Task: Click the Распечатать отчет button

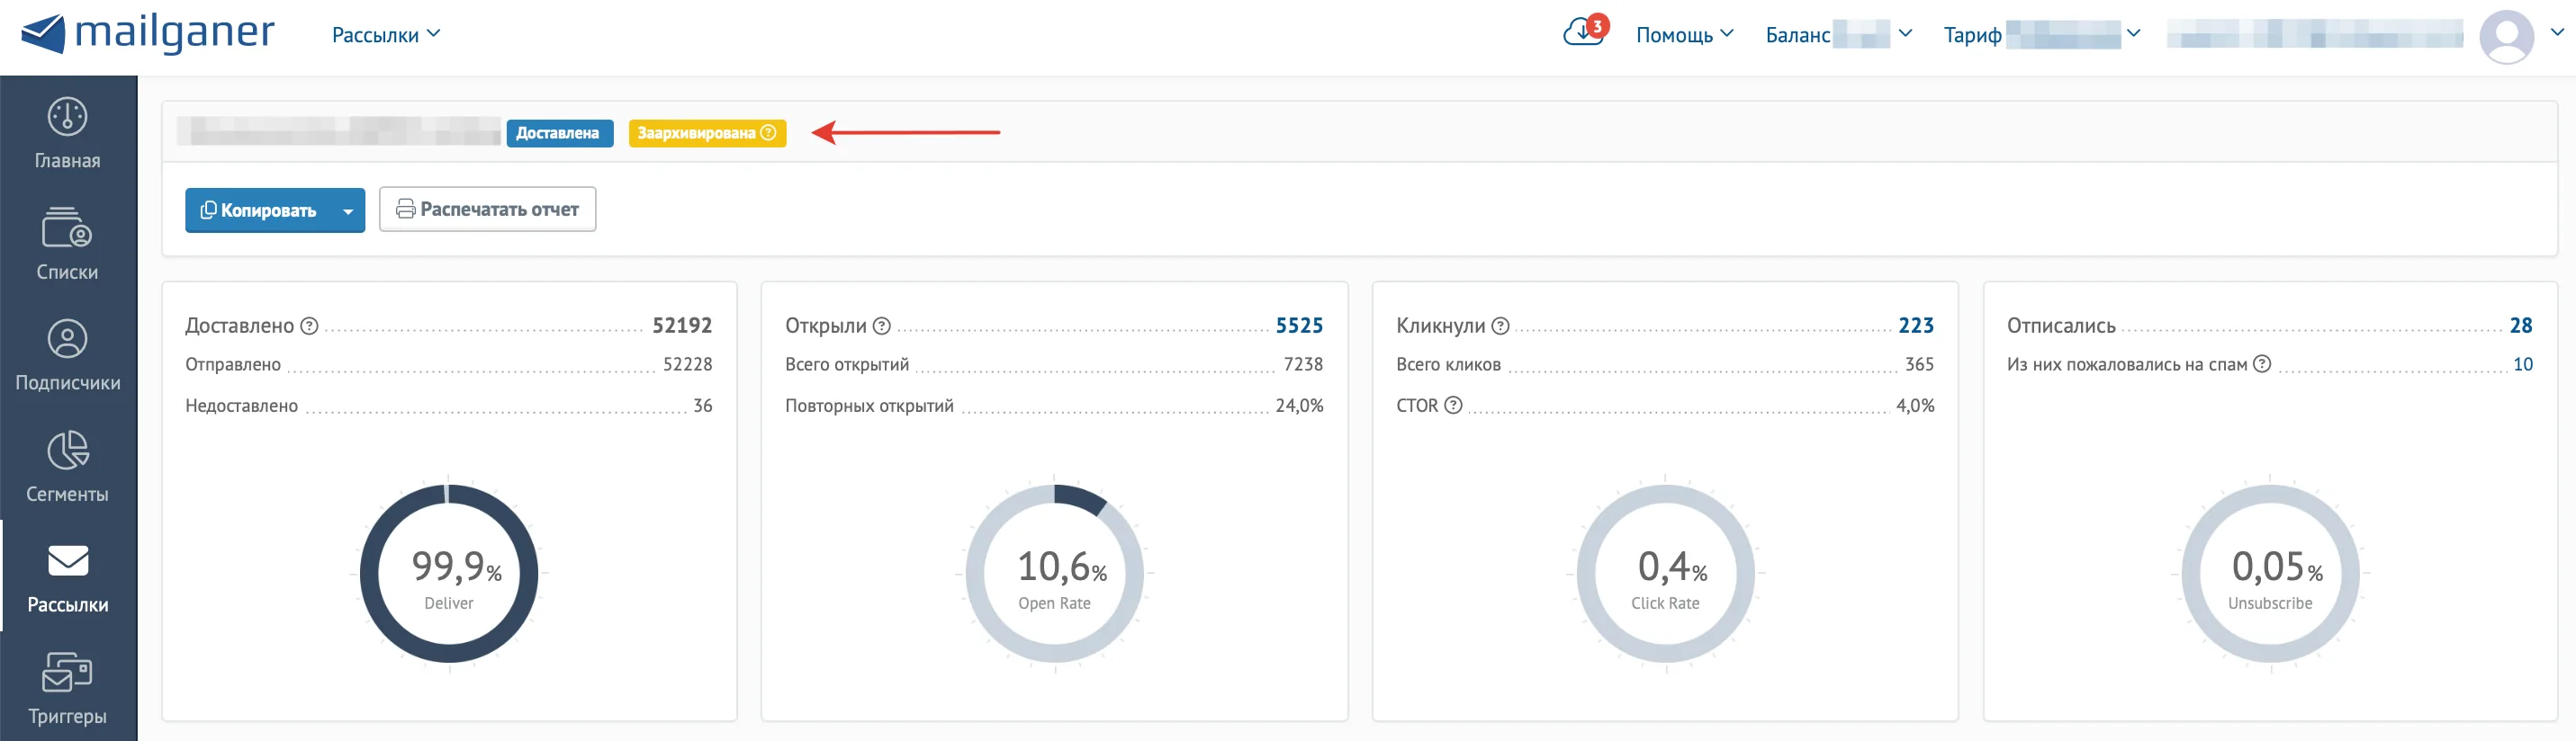Action: pos(487,210)
